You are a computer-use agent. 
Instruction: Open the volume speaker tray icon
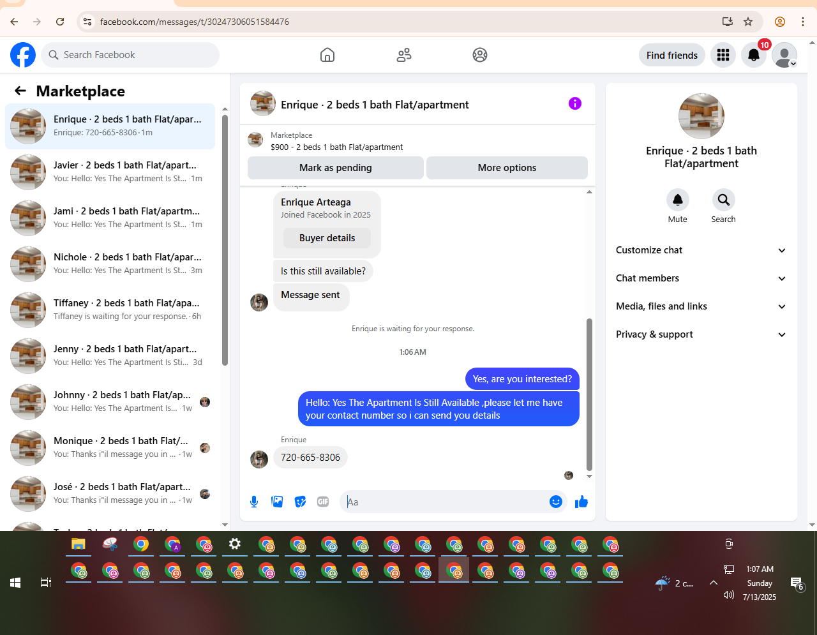(x=729, y=595)
